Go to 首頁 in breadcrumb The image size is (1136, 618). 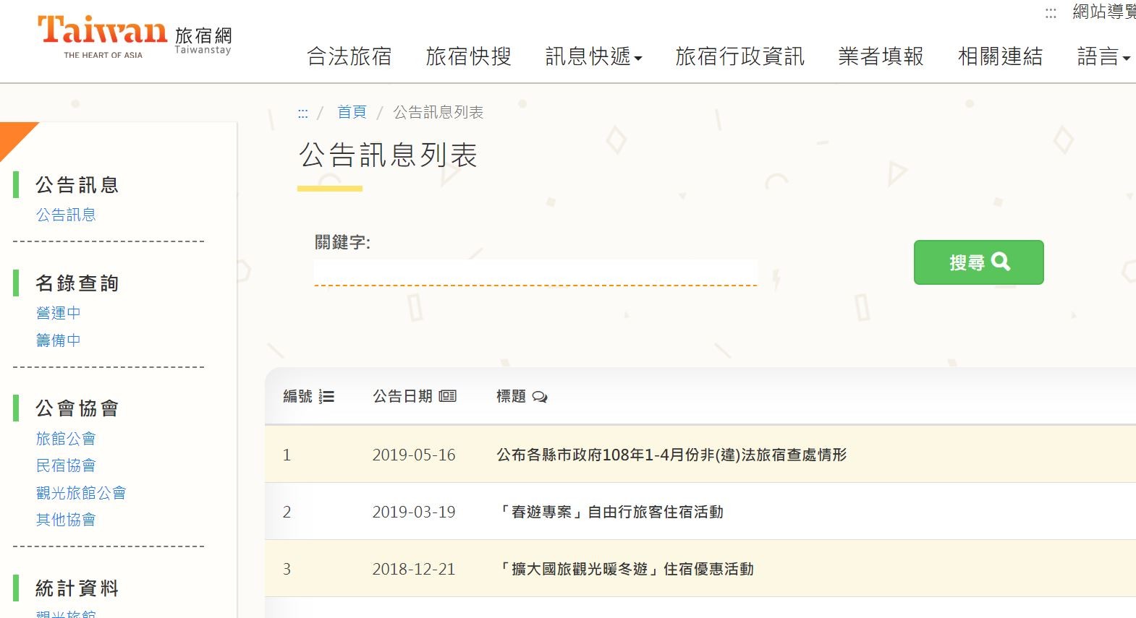pyautogui.click(x=352, y=112)
